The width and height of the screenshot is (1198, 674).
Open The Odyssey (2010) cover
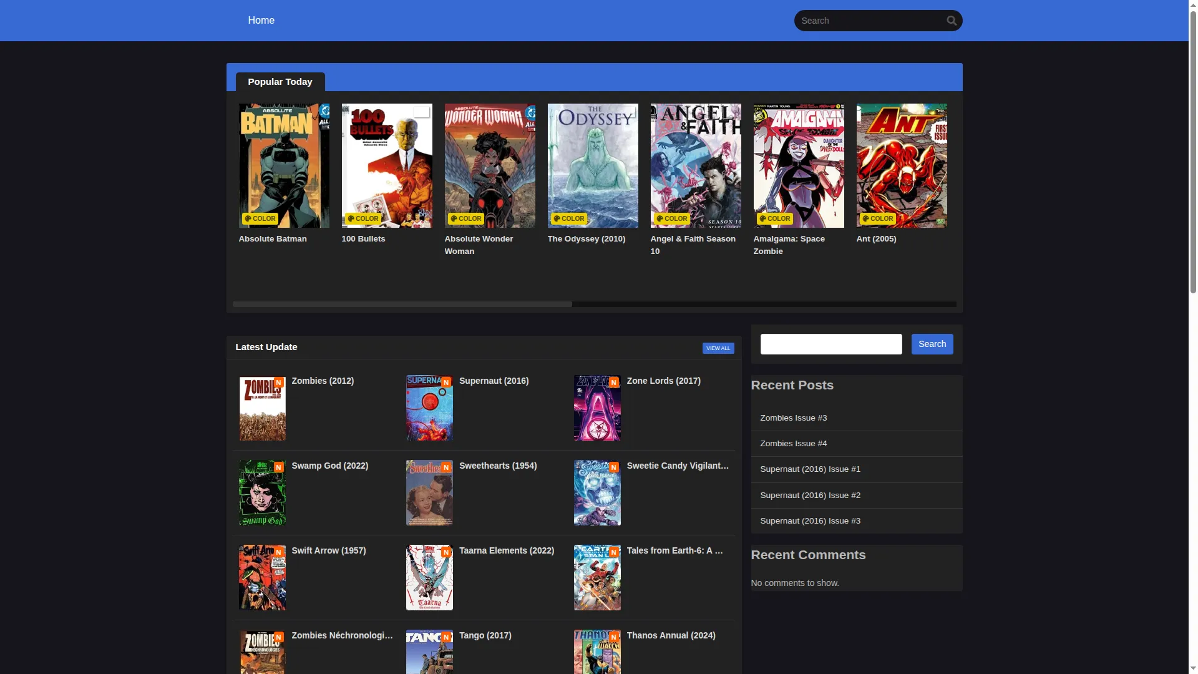(593, 165)
